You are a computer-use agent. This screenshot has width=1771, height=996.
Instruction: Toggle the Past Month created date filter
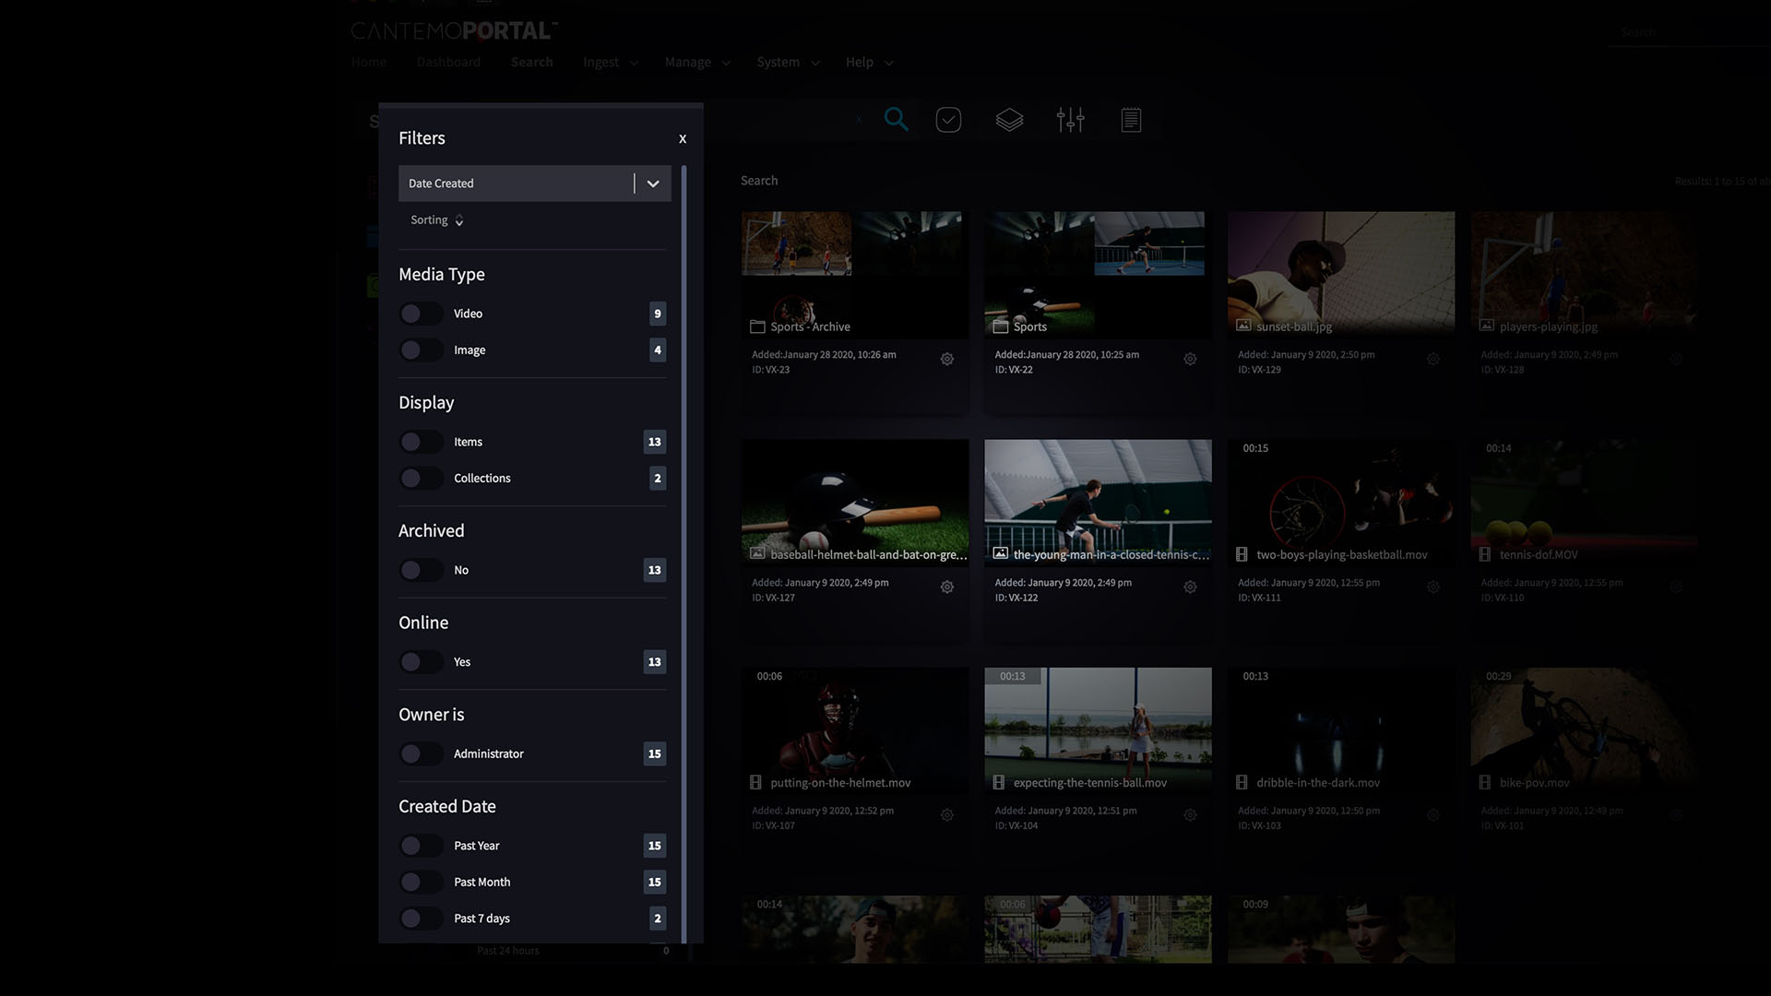(x=421, y=883)
